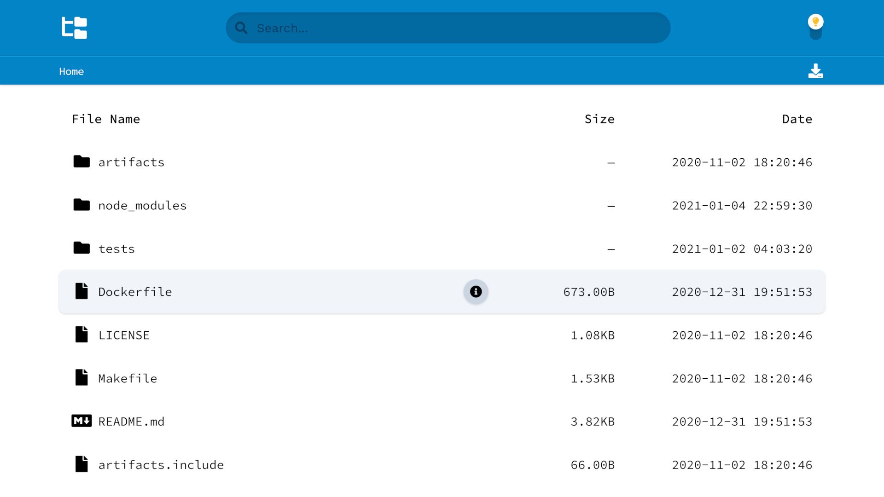Click the node_modules folder icon

(x=81, y=205)
